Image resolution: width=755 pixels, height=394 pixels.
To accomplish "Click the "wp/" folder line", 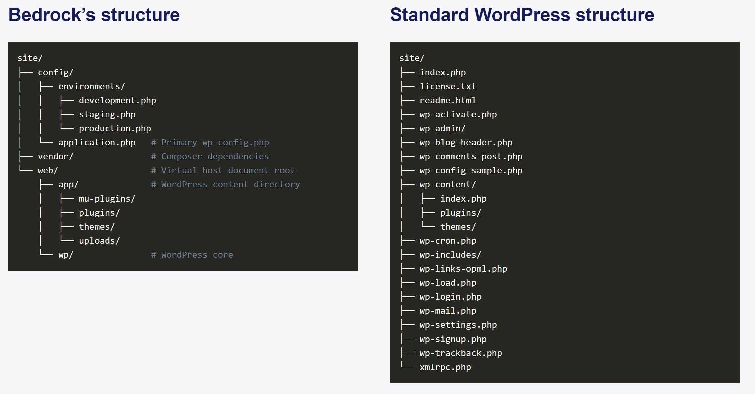I will click(x=66, y=255).
